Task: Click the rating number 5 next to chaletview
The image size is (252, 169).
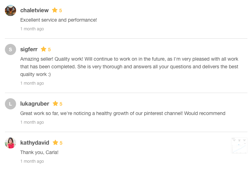Action: pos(60,10)
